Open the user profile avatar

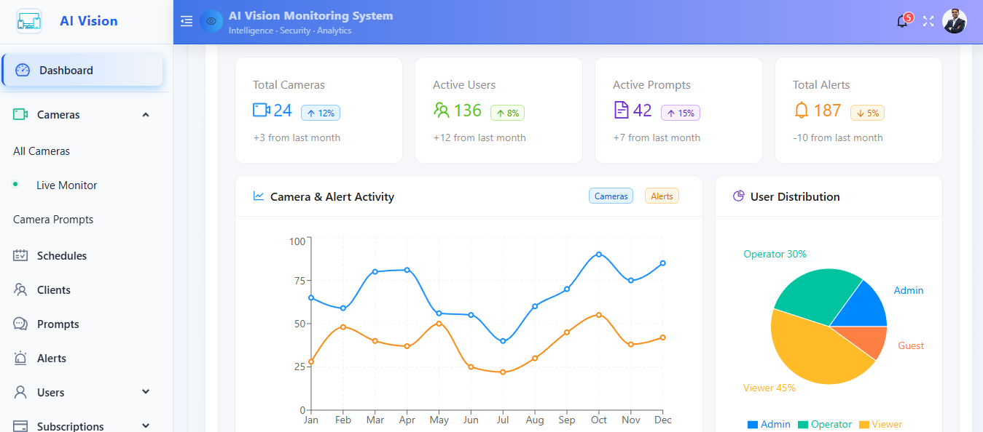(954, 22)
